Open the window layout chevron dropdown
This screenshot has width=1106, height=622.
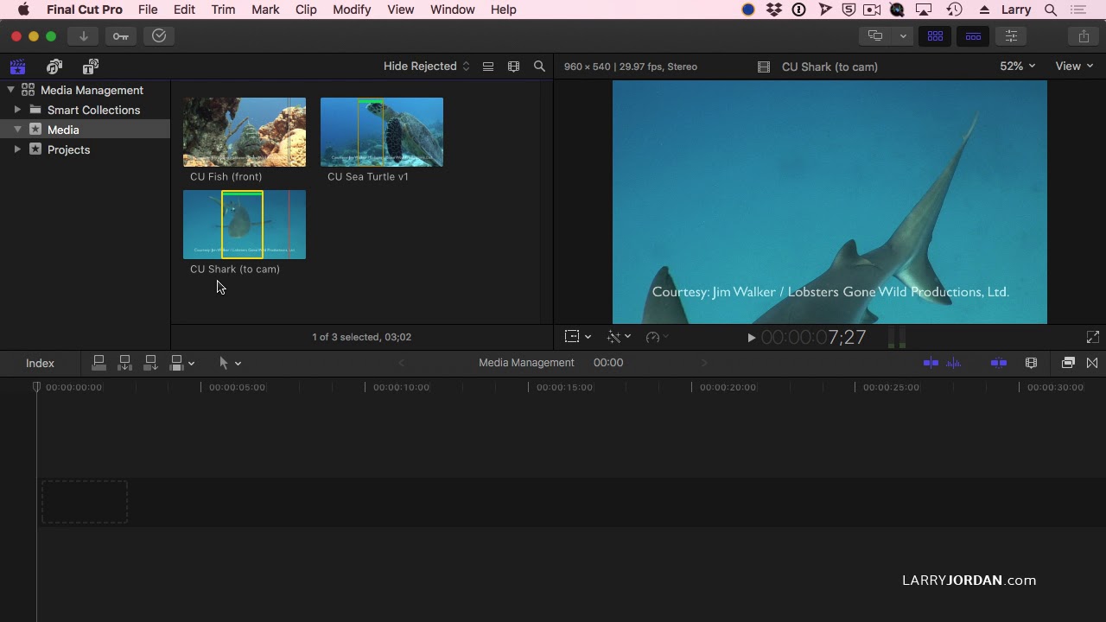click(x=903, y=36)
